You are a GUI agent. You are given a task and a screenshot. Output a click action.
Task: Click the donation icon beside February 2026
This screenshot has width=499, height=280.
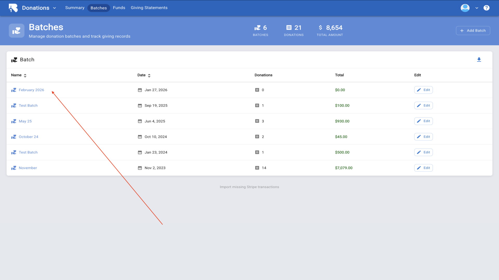14,90
